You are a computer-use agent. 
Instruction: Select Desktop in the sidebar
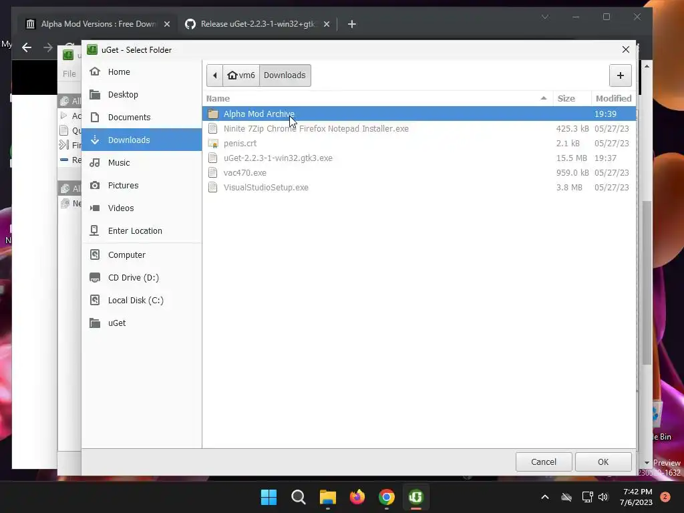pyautogui.click(x=142, y=94)
